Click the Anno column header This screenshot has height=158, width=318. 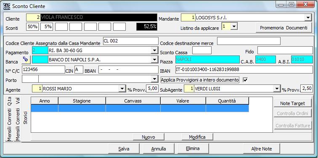(x=45, y=101)
